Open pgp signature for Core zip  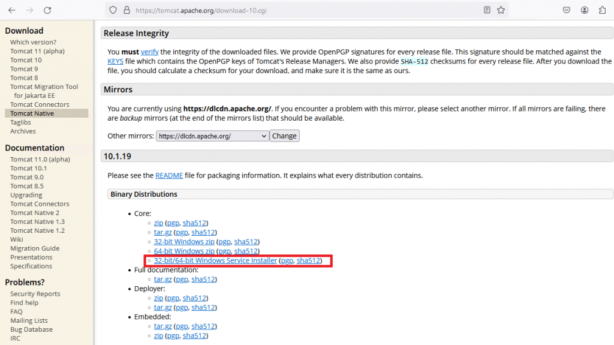pyautogui.click(x=173, y=223)
